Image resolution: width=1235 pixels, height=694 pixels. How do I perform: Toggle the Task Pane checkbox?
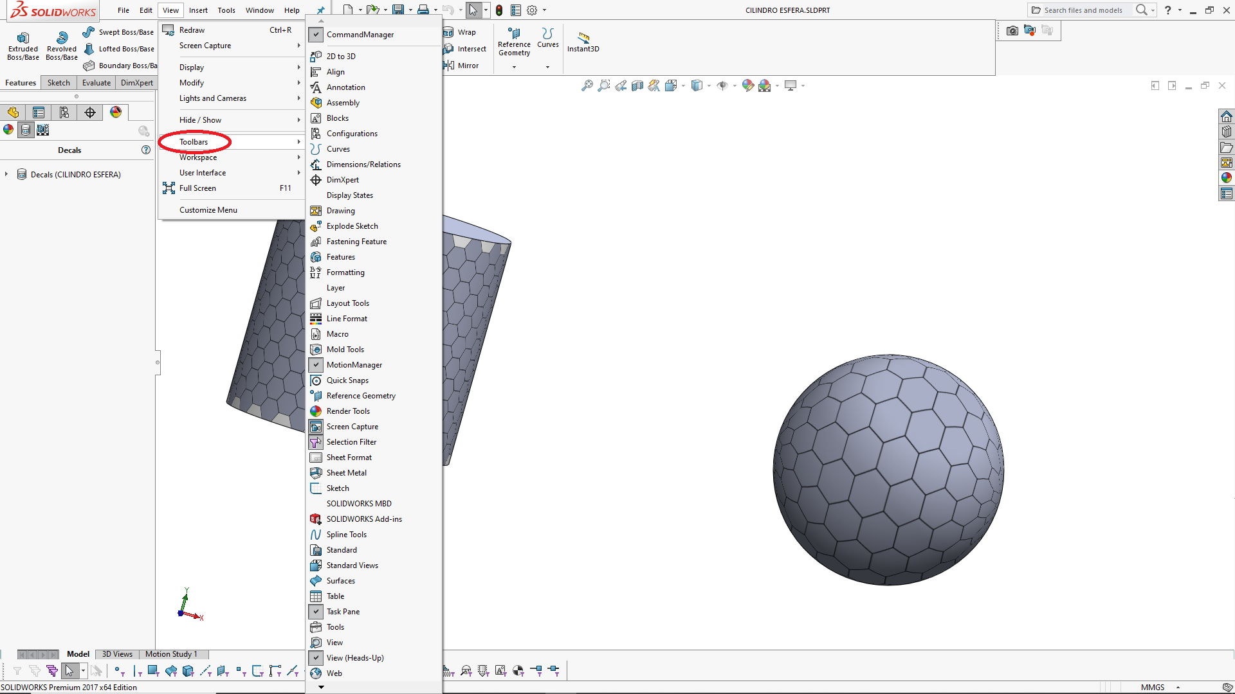tap(316, 612)
